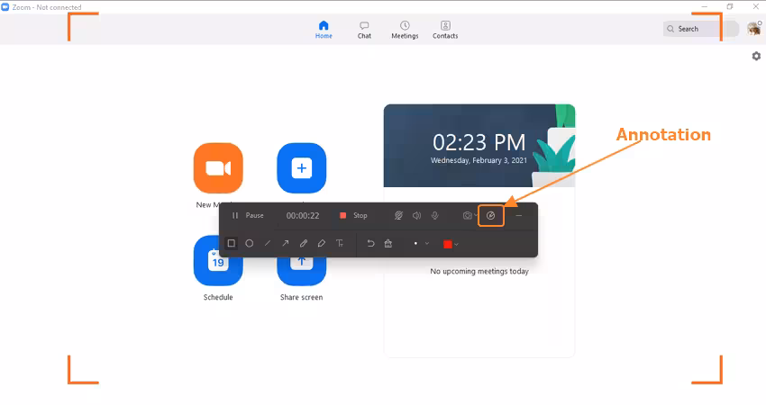Minimize the recorder toolbar
This screenshot has height=405, width=766.
point(519,215)
